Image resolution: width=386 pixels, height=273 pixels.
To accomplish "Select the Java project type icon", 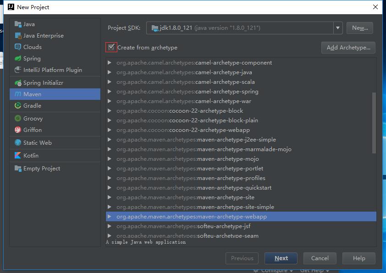I will click(x=18, y=24).
